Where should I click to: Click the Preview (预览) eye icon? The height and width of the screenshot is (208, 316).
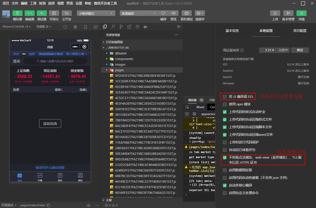pos(173,13)
